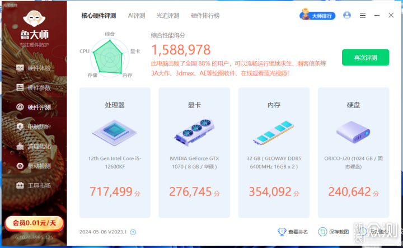Close the 鲁大师 window
This screenshot has width=403, height=248.
pyautogui.click(x=391, y=16)
